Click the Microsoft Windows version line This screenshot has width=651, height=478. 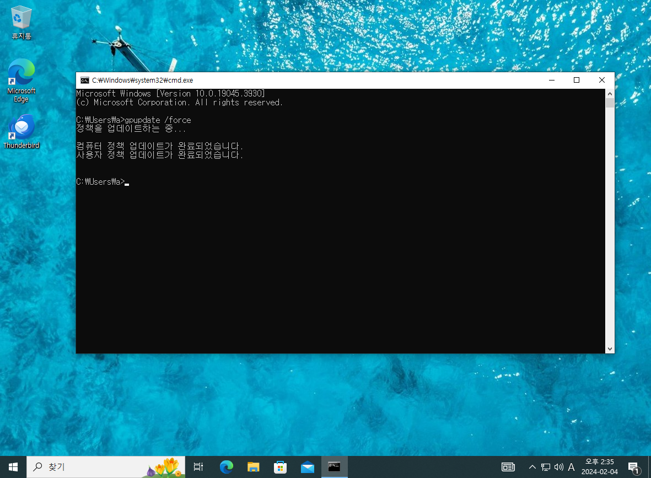(x=171, y=94)
